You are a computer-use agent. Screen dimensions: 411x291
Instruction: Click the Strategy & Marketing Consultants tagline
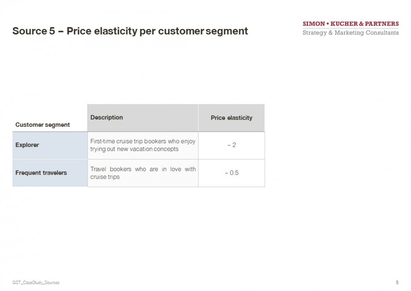(351, 33)
